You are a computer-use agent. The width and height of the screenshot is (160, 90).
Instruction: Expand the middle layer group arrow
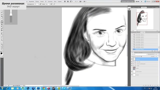click(133, 64)
